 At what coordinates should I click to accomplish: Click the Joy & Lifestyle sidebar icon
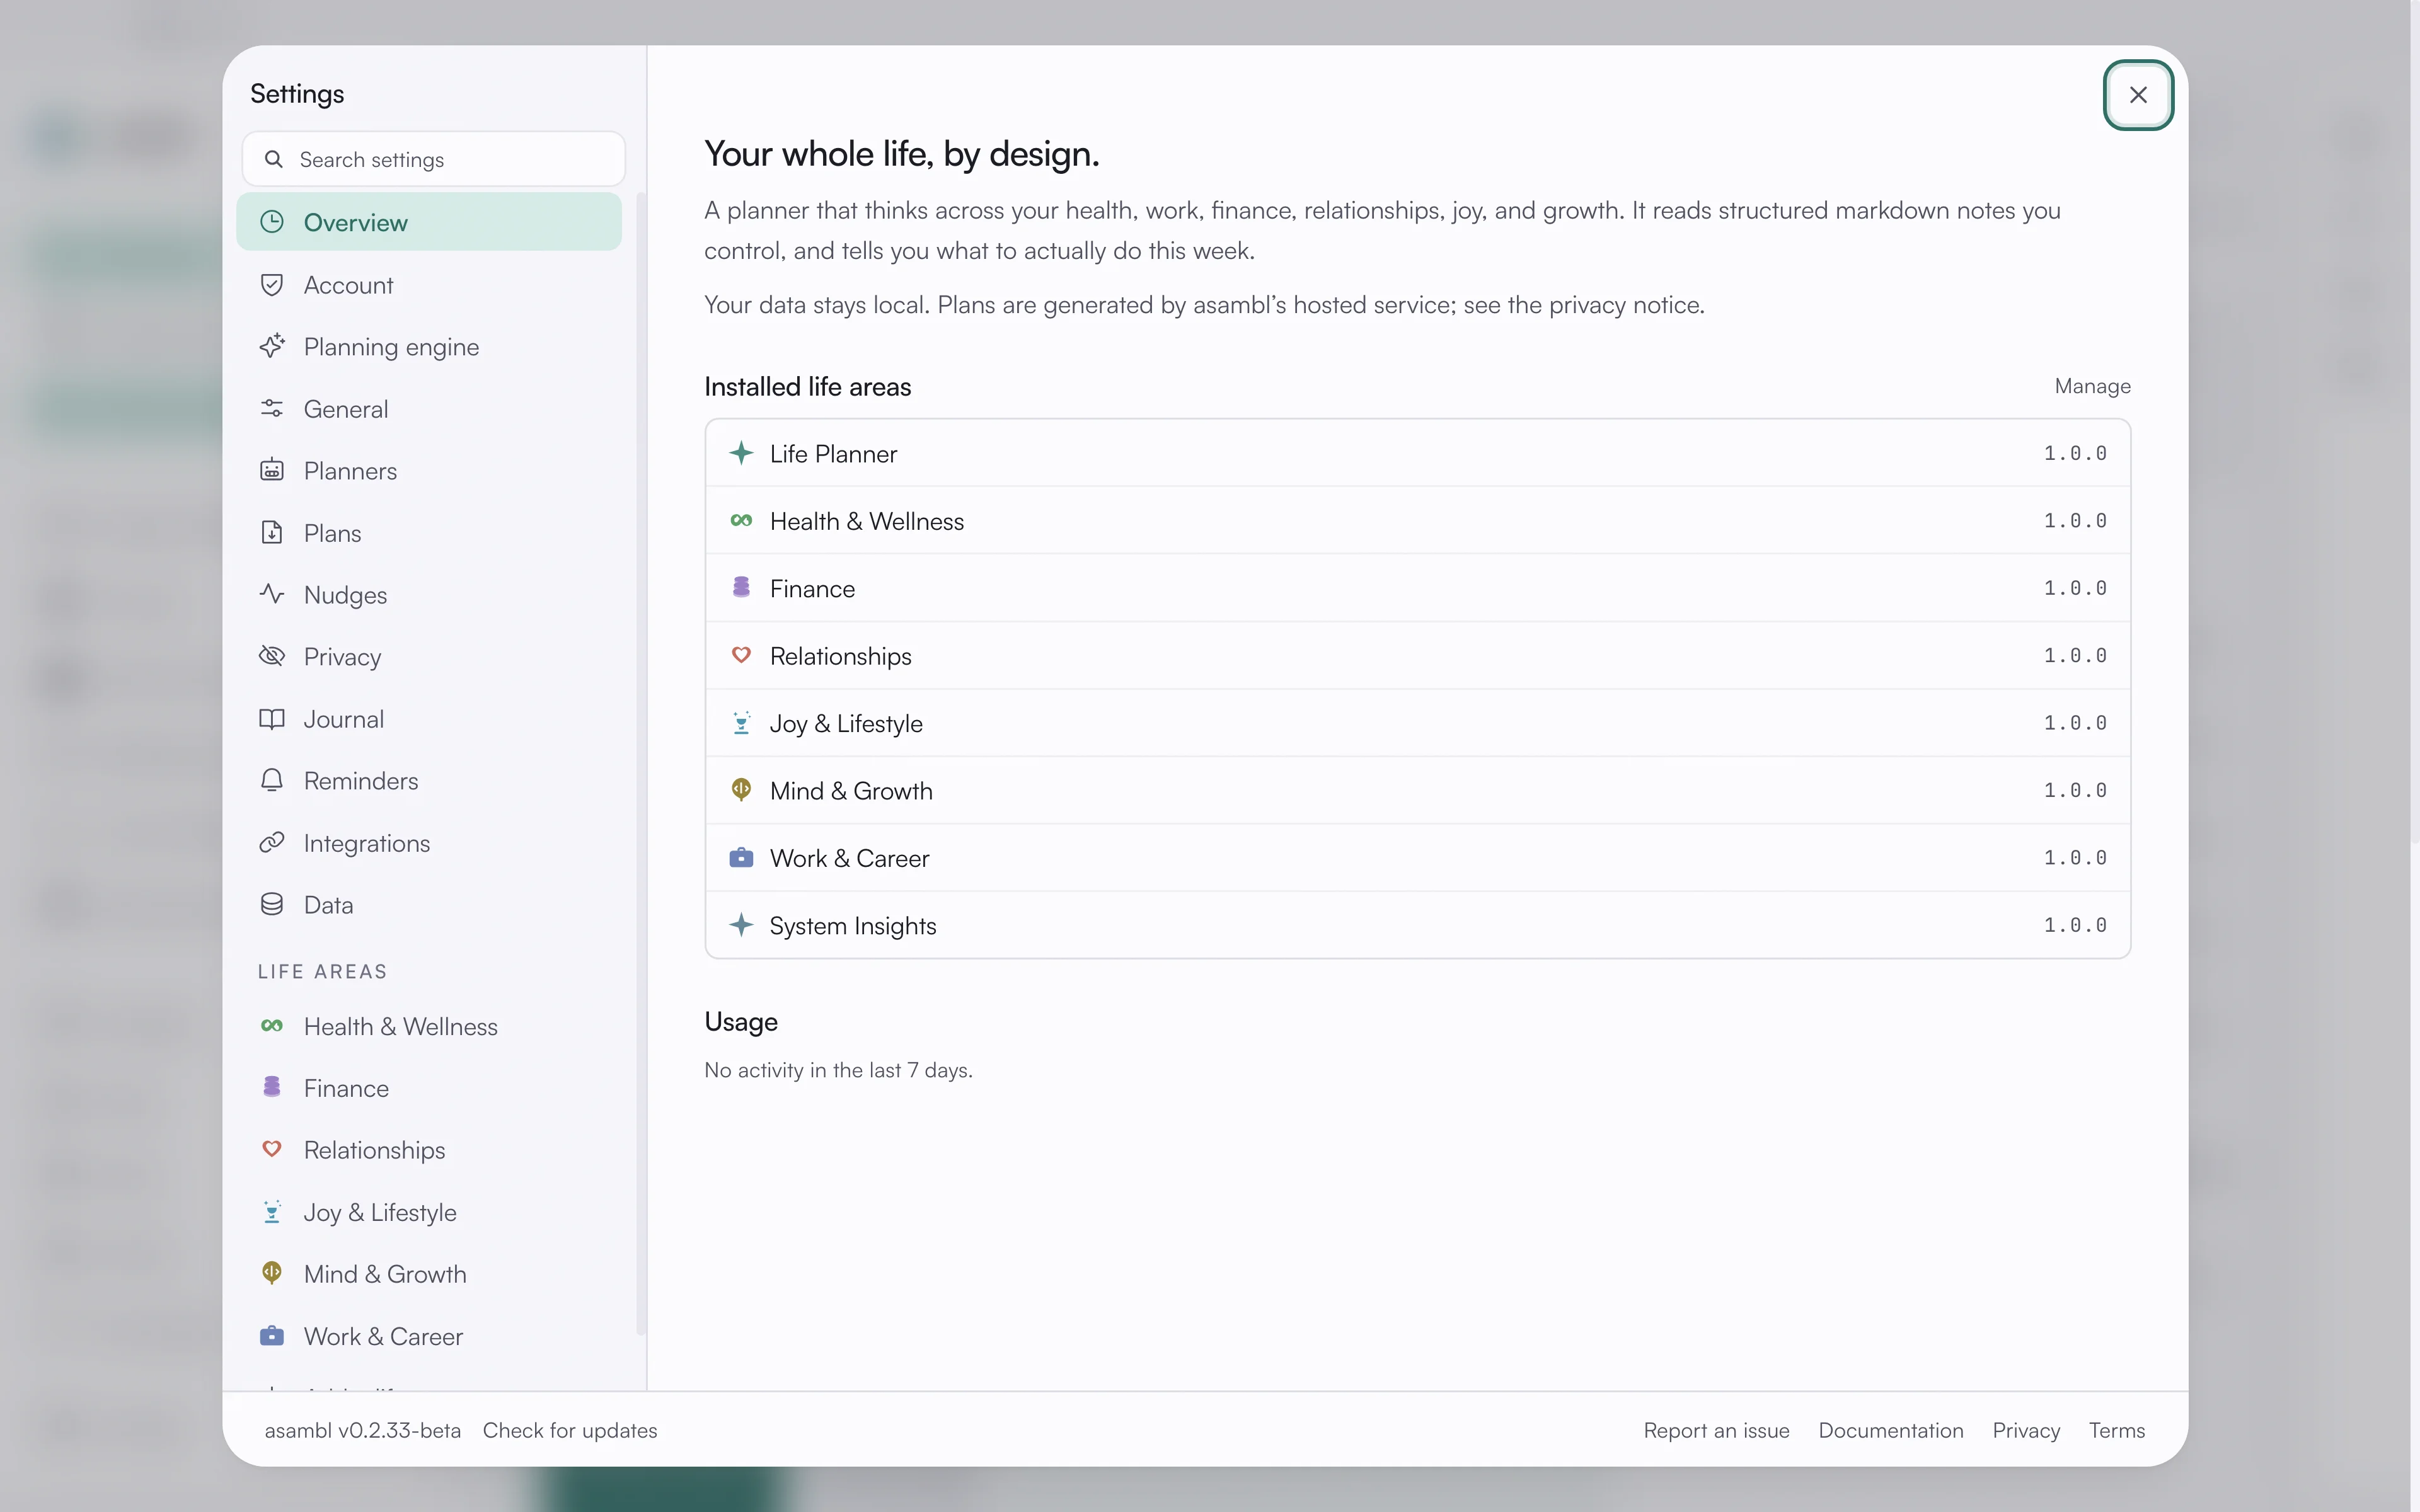[x=272, y=1211]
